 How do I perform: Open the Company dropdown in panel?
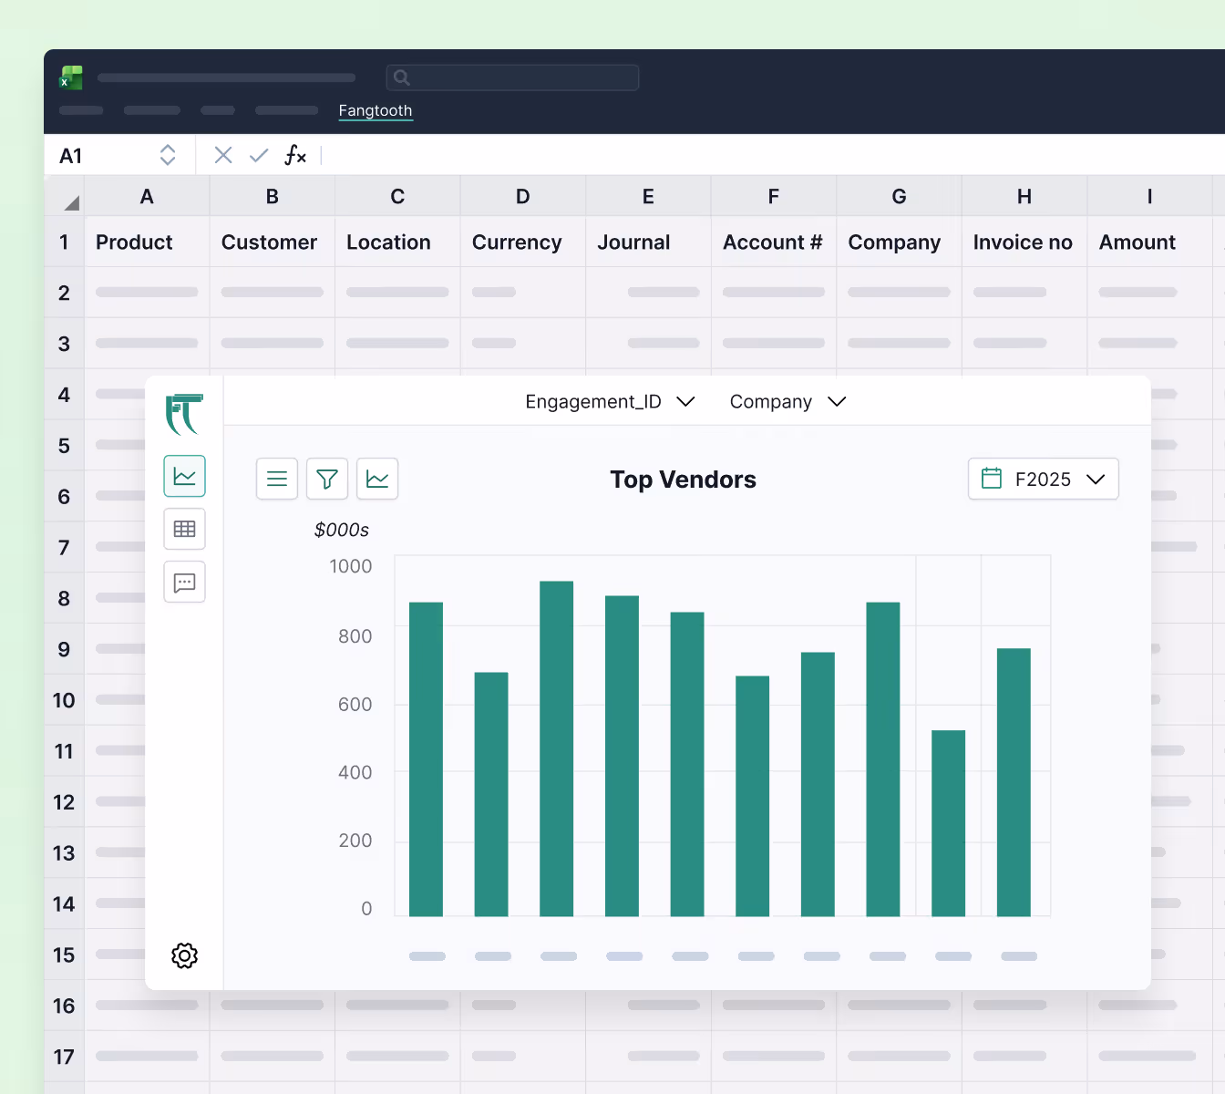[x=787, y=402]
